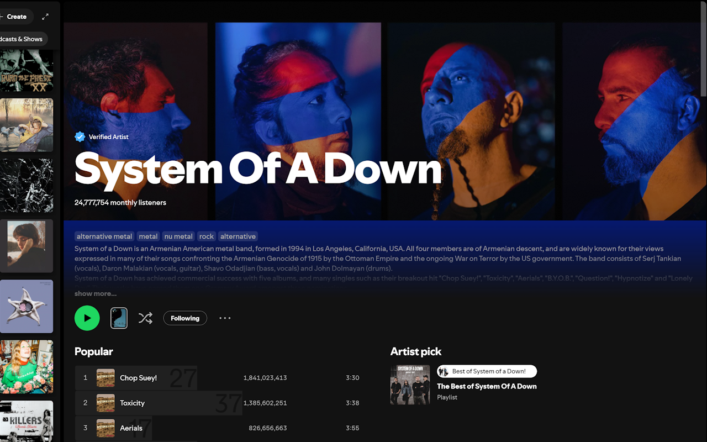Click the Verified Artist checkmark badge
The width and height of the screenshot is (707, 442).
point(80,136)
